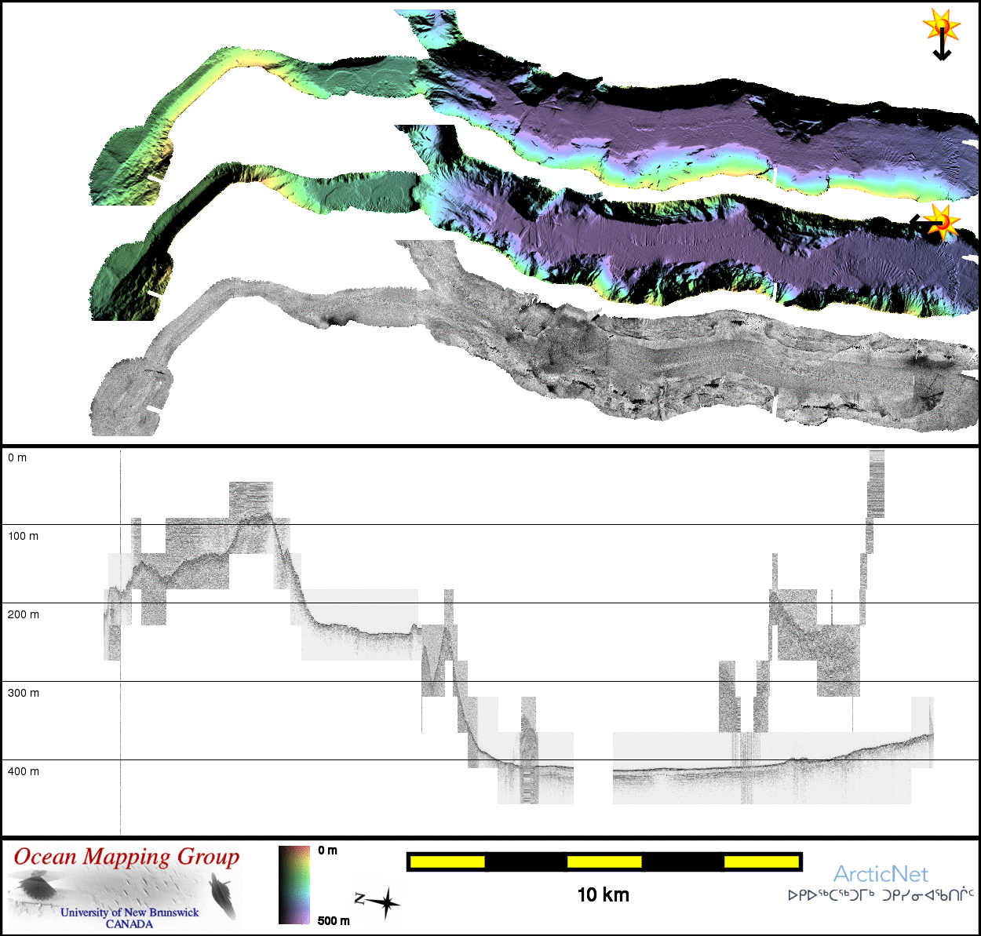Click the depth color scale bar
The image size is (981, 936).
(294, 884)
